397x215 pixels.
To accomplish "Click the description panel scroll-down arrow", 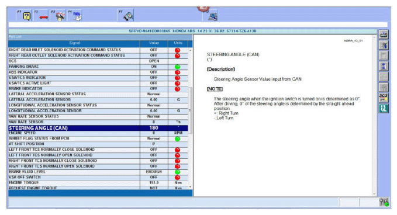I will (x=374, y=194).
